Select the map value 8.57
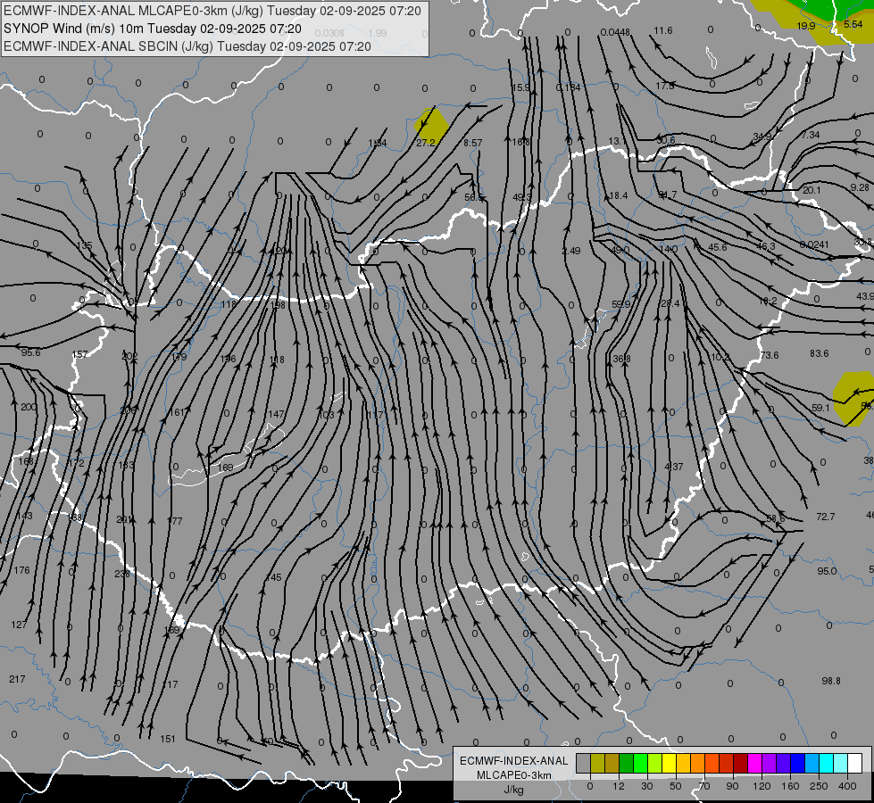The image size is (874, 803). click(x=473, y=143)
